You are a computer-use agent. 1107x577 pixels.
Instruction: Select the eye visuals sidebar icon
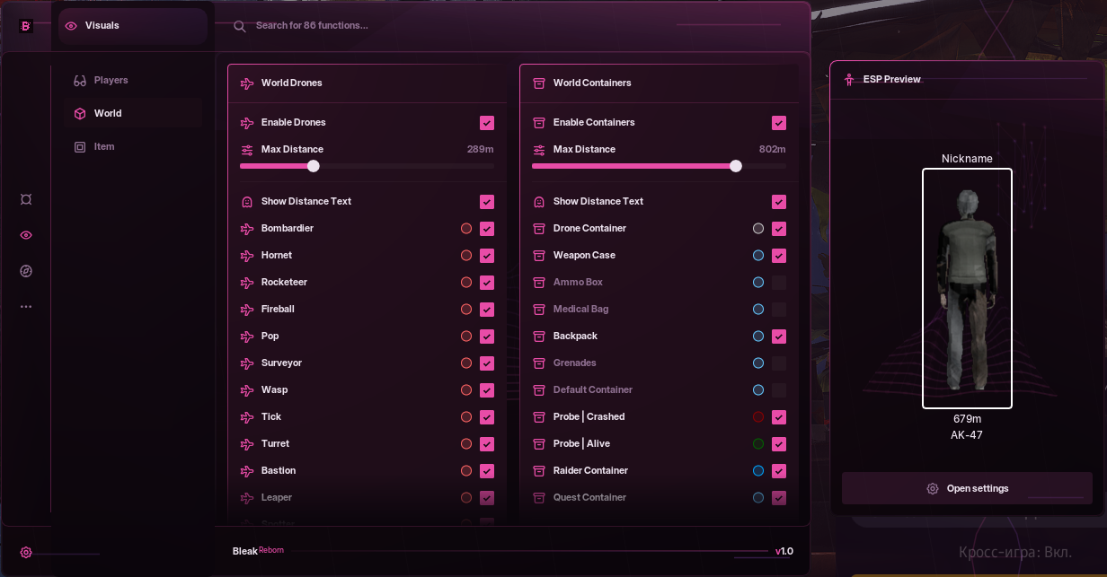(26, 235)
